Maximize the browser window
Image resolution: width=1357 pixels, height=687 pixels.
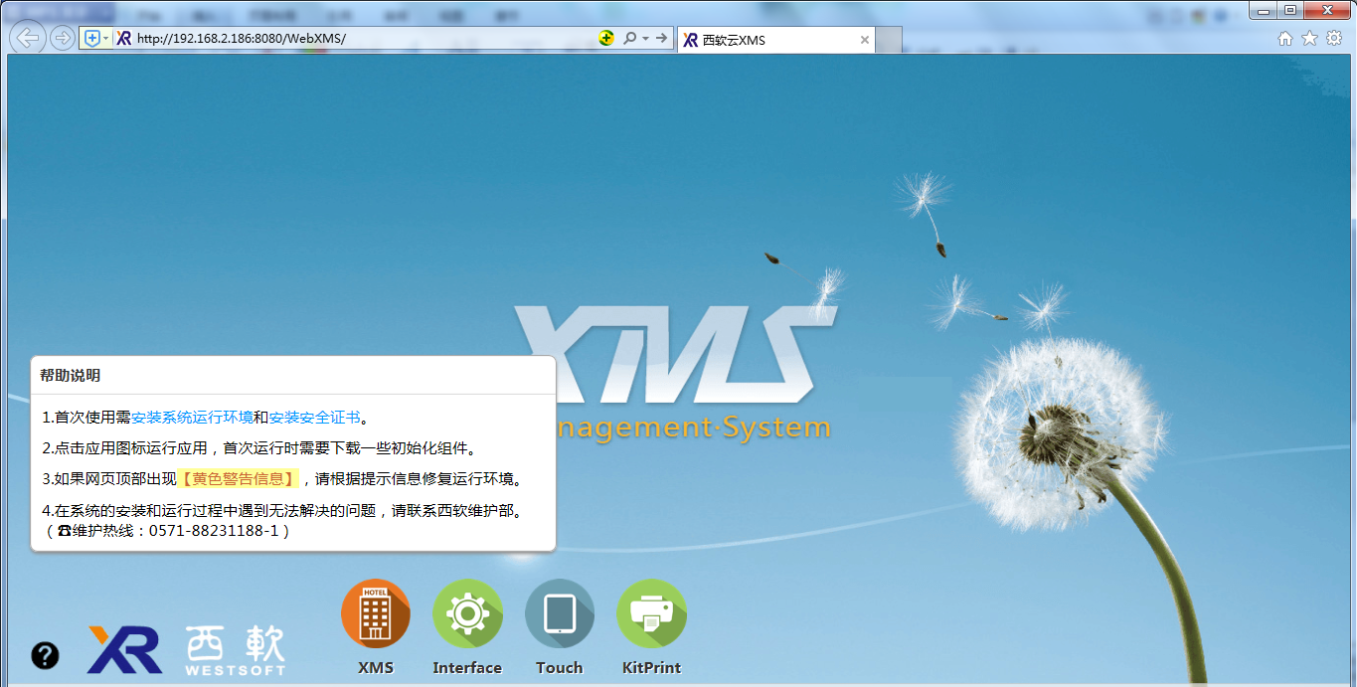[x=1290, y=10]
